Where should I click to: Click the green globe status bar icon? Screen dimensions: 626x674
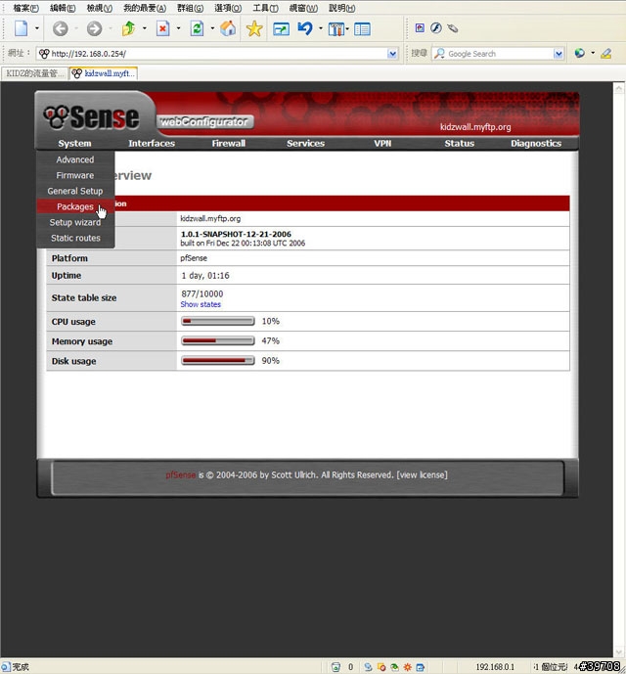point(394,667)
